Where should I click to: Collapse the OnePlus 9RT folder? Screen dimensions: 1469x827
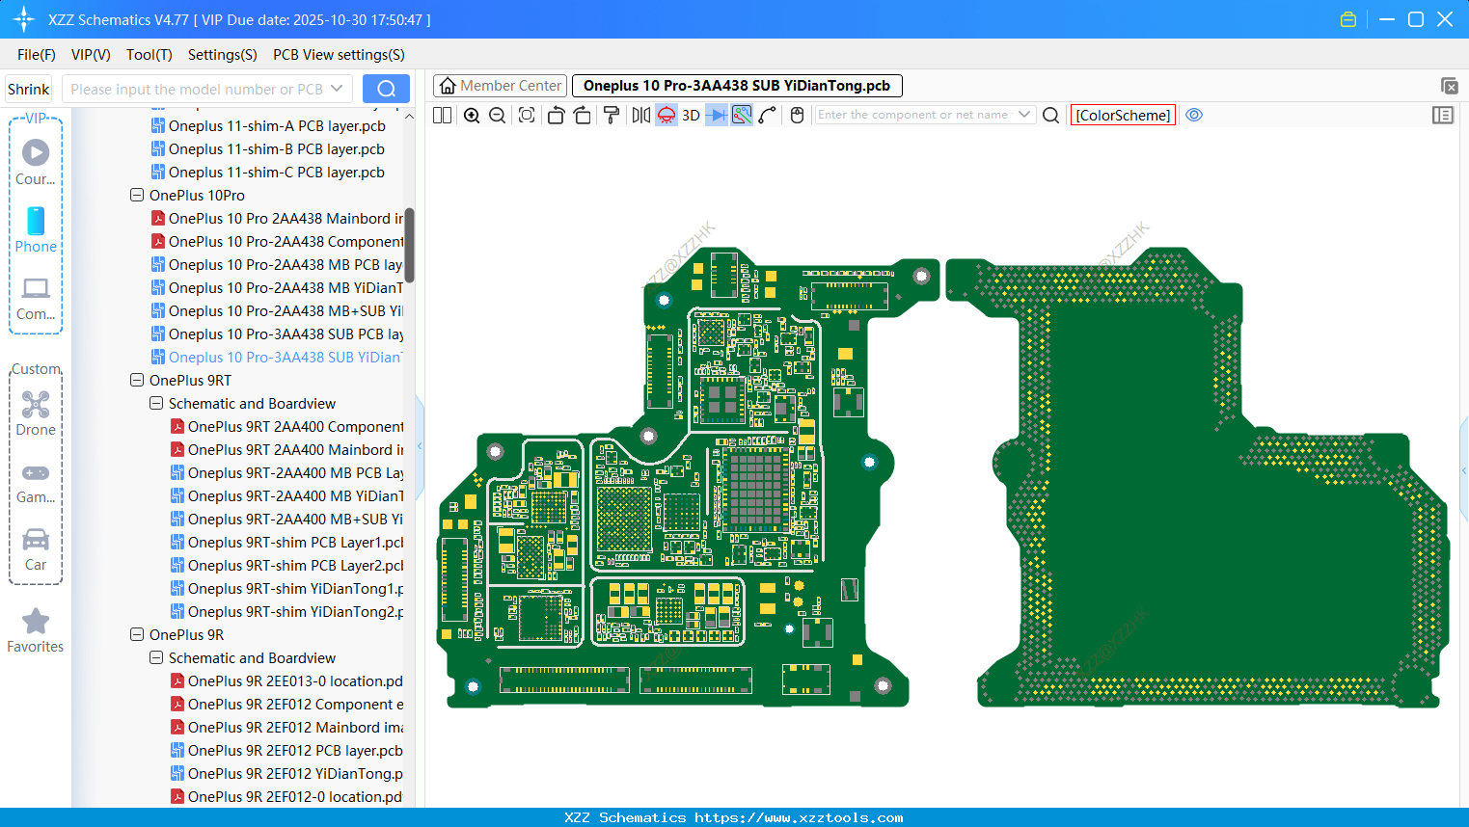(137, 380)
